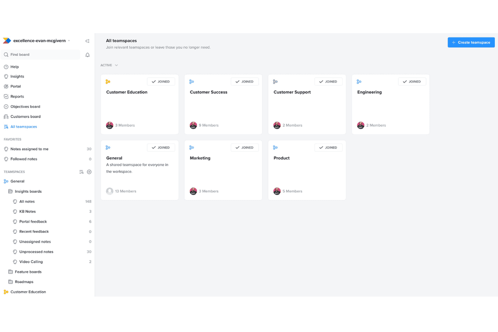The height and width of the screenshot is (332, 498).
Task: Click the Customers board building icon
Action: point(6,117)
